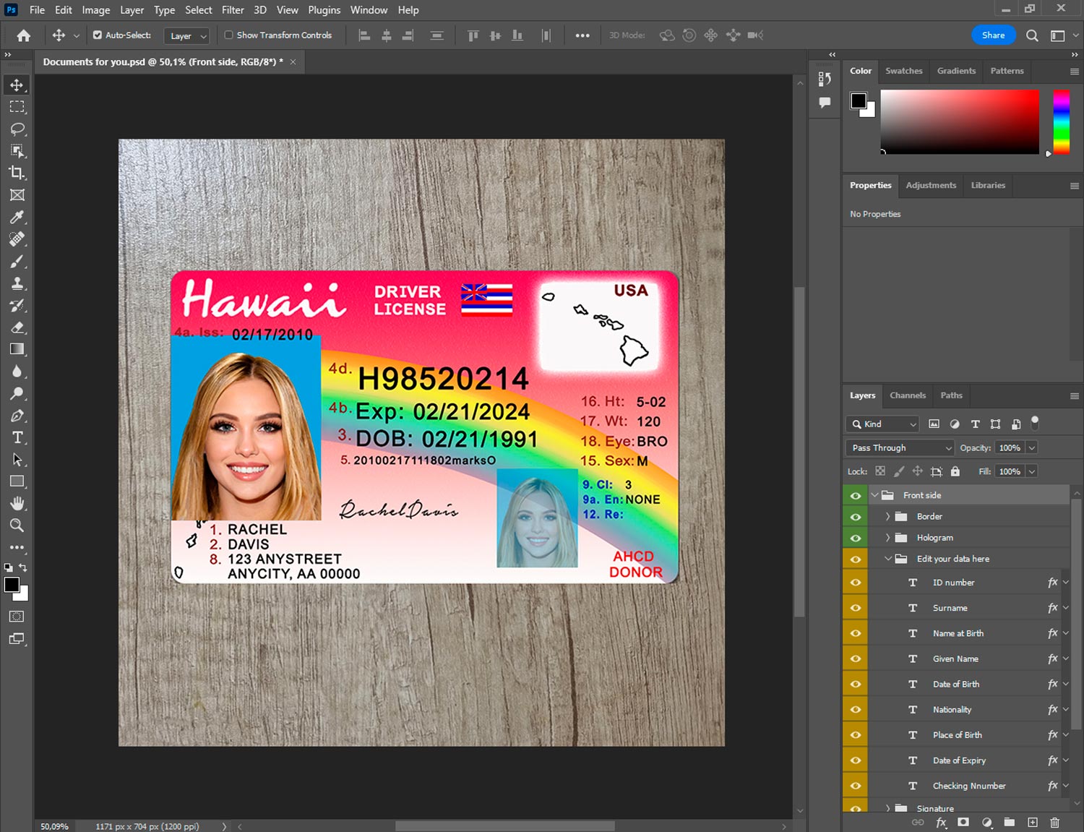Open the Swatches panel tab
This screenshot has width=1084, height=832.
[903, 71]
